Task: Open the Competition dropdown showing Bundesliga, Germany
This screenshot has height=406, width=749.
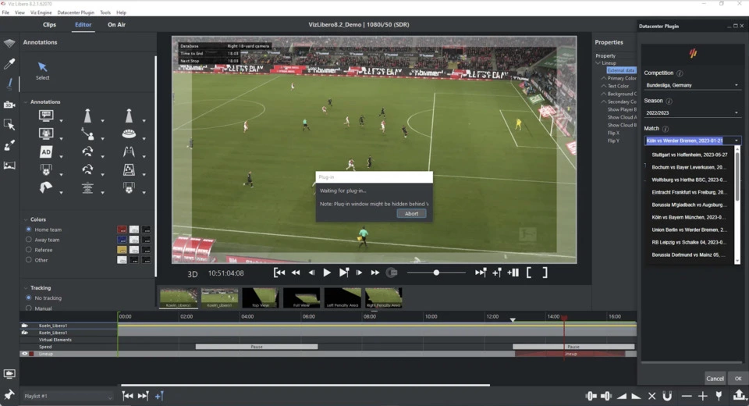Action: [692, 85]
